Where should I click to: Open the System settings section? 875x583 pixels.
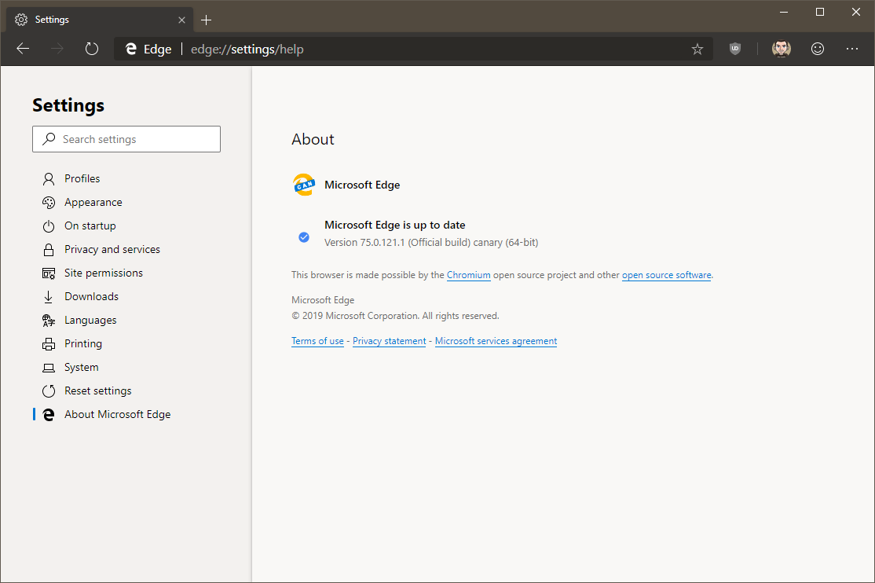(81, 367)
